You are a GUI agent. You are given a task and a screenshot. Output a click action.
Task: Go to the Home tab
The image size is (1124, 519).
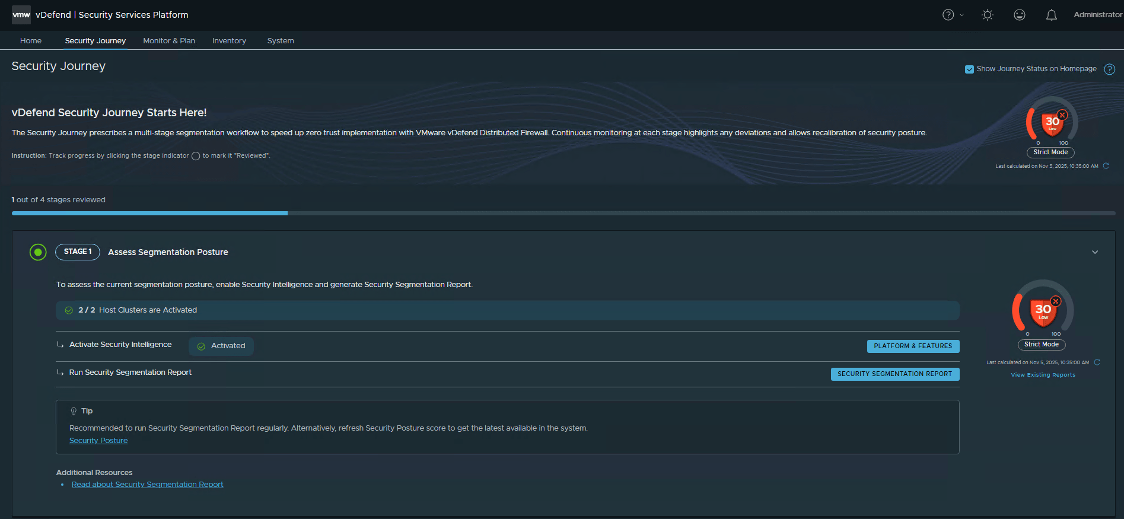[x=31, y=40]
